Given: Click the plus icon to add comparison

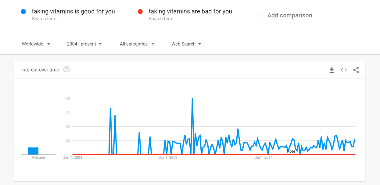Looking at the screenshot, I should [x=259, y=15].
